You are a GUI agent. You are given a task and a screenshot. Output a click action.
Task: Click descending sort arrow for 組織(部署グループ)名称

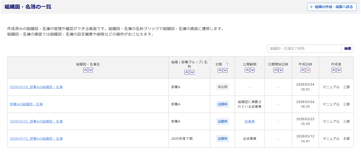[x=192, y=72]
